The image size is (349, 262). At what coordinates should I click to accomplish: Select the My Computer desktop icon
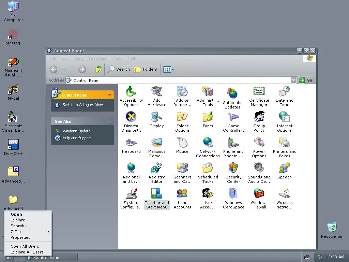pyautogui.click(x=13, y=11)
